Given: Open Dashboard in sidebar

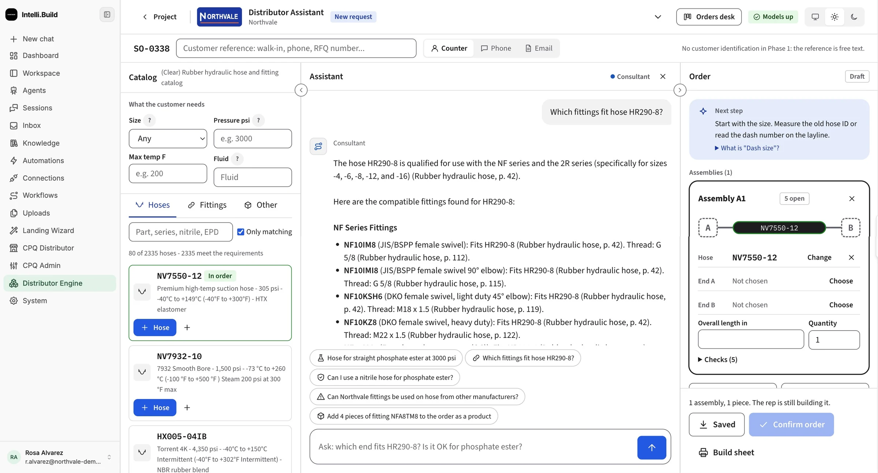Looking at the screenshot, I should tap(60, 56).
